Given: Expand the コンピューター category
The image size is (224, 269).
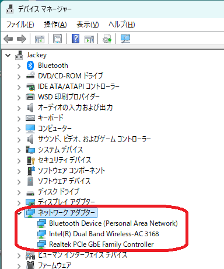Looking at the screenshot, I should click(19, 129).
